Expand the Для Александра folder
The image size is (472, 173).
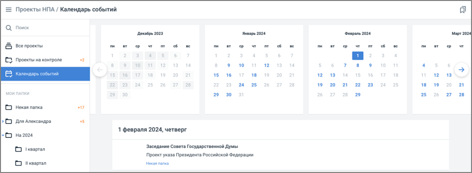[3, 122]
